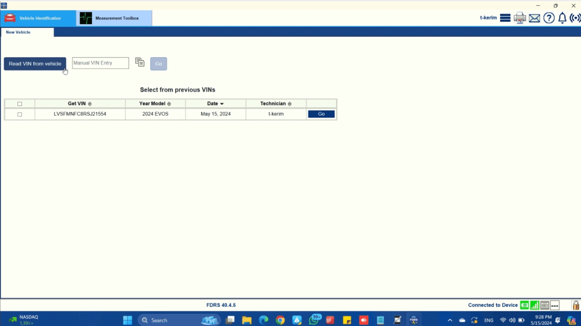Click the sort icon beside Technician header
This screenshot has width=581, height=326.
[290, 104]
